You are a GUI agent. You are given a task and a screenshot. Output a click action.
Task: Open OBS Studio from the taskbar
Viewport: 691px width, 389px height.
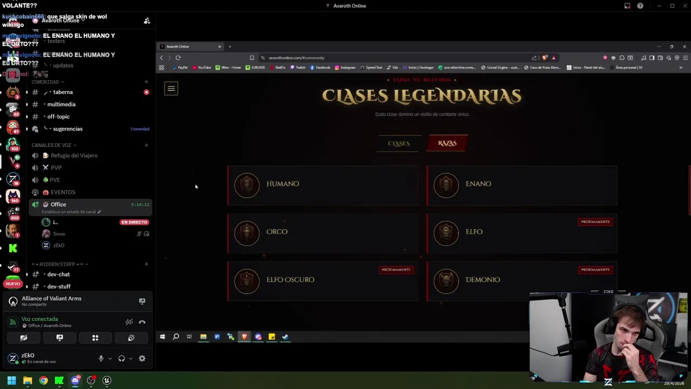91,380
